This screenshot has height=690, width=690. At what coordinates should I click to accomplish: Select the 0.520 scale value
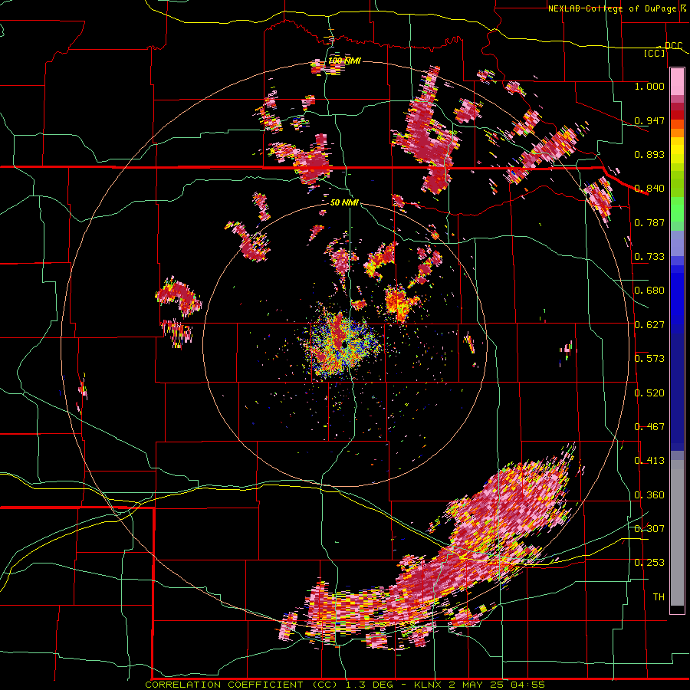(x=649, y=393)
